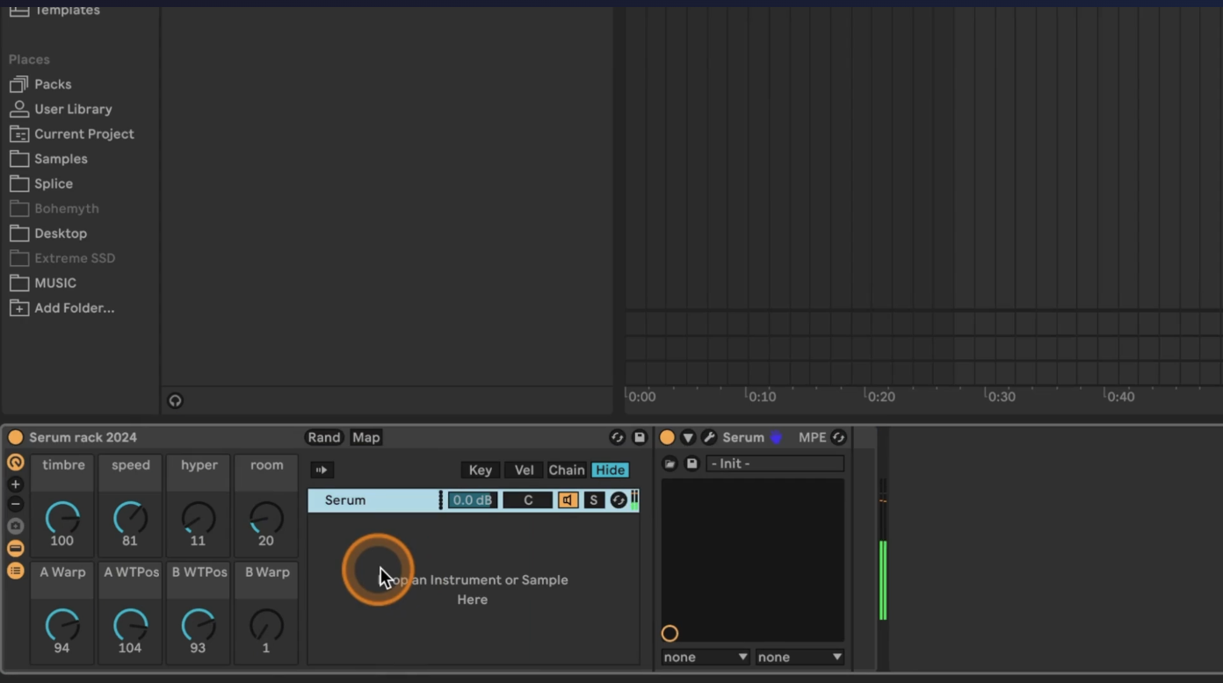Click the 0:00 time ruler marker

[x=641, y=397]
